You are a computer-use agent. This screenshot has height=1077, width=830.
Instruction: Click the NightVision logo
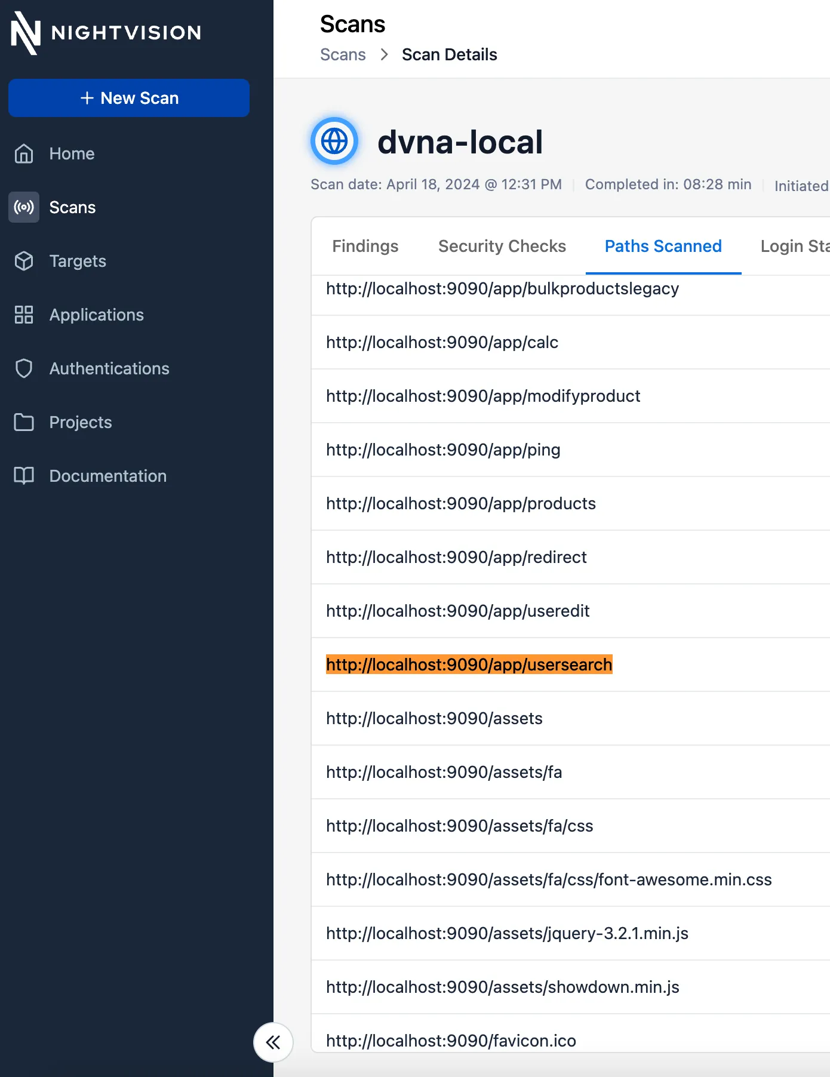click(106, 33)
